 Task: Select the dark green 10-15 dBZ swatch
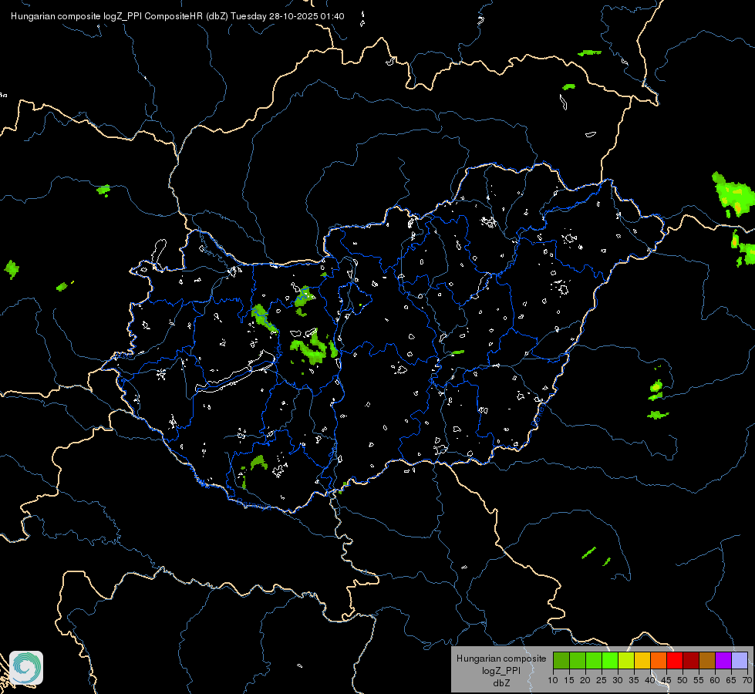tap(561, 660)
